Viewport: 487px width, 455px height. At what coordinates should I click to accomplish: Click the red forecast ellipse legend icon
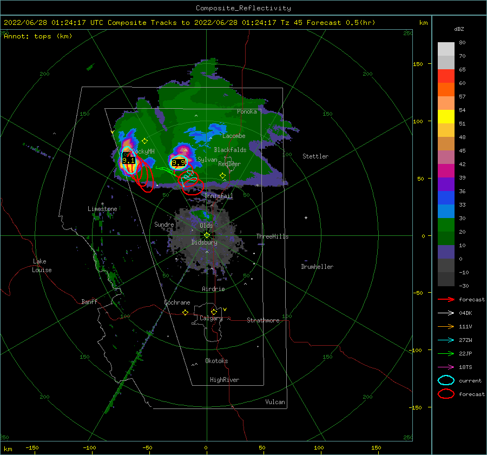(446, 394)
